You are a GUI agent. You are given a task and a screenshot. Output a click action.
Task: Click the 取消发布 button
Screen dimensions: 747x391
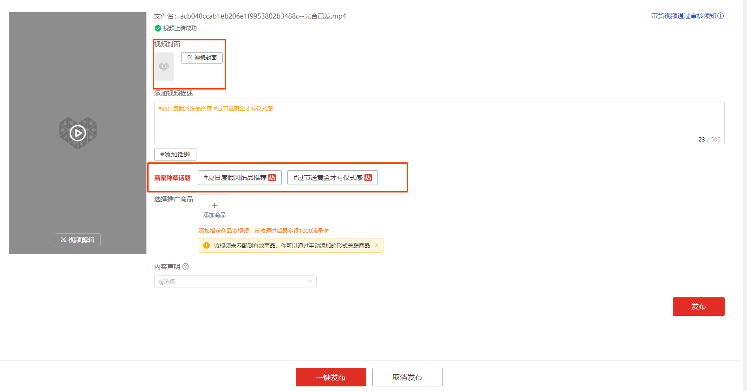coord(407,377)
